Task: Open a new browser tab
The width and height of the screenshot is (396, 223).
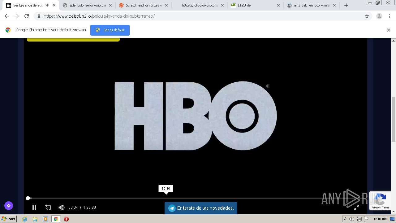Action: (x=346, y=5)
